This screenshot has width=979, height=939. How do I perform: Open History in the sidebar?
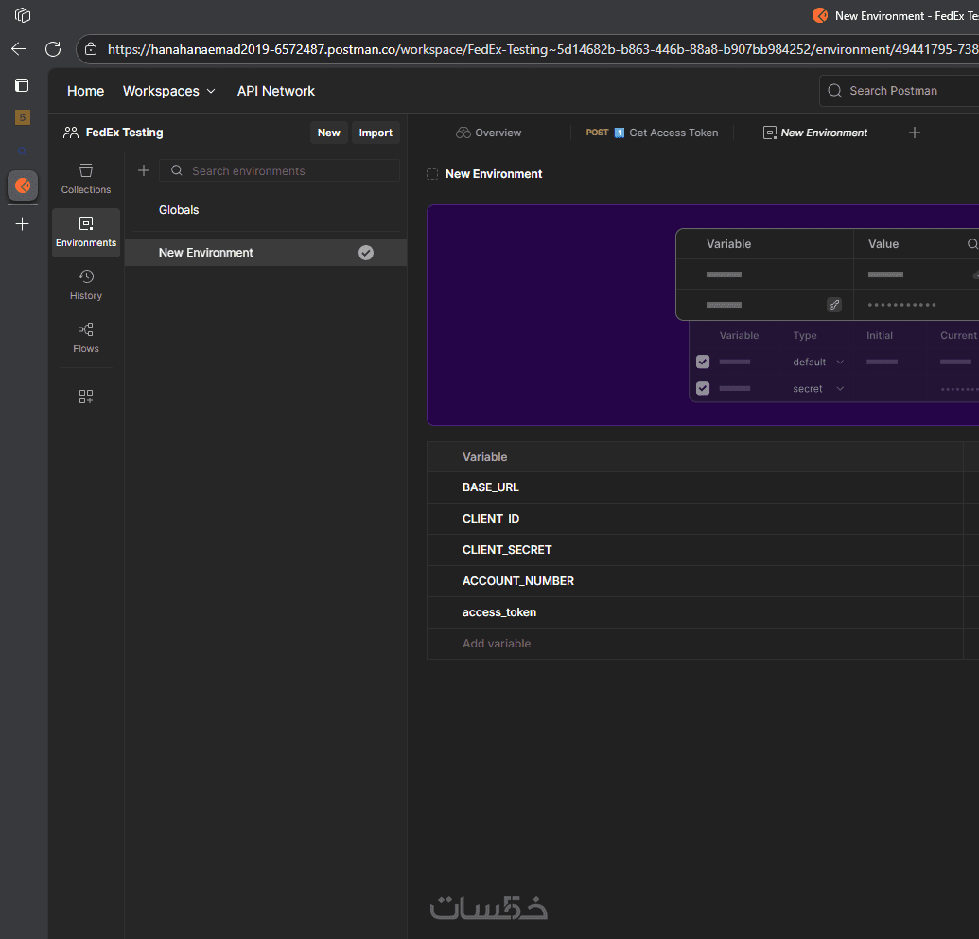86,285
